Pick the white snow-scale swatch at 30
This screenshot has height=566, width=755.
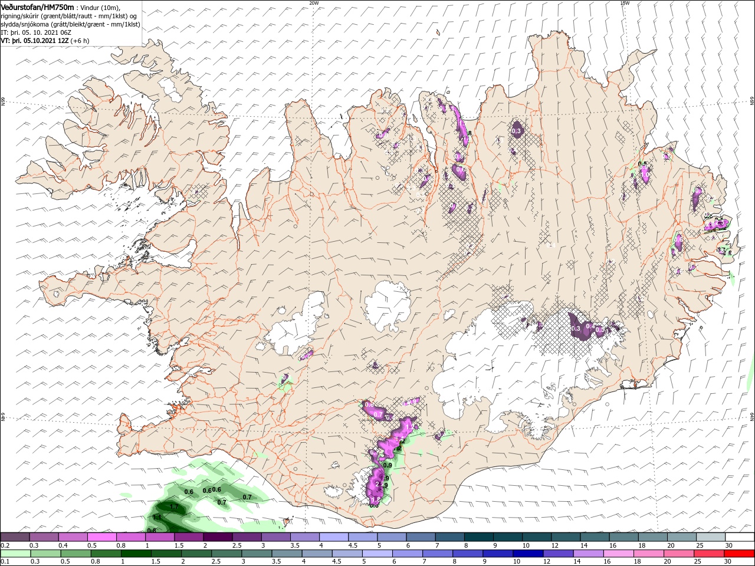click(740, 537)
